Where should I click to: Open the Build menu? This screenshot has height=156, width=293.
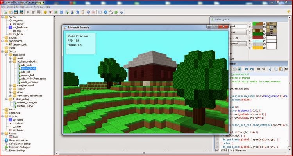(x=9, y=7)
